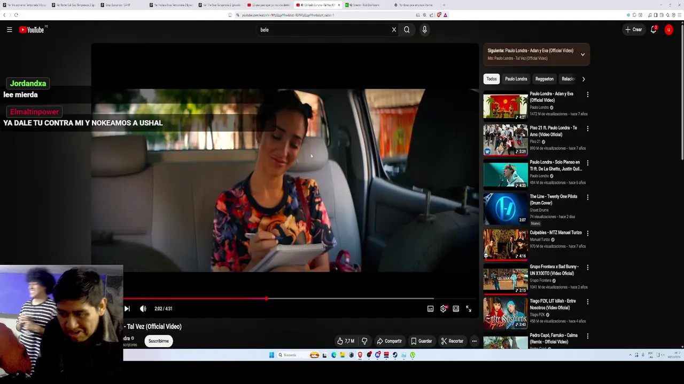Expand the Siguiente mix playlist panel
Screen dimensions: 684x384
pos(582,54)
